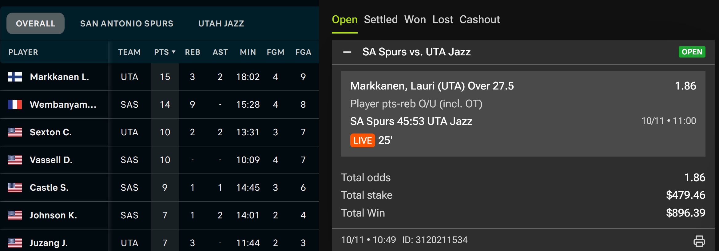
Task: Click the USA flag beside Sexton C.
Action: tap(15, 132)
